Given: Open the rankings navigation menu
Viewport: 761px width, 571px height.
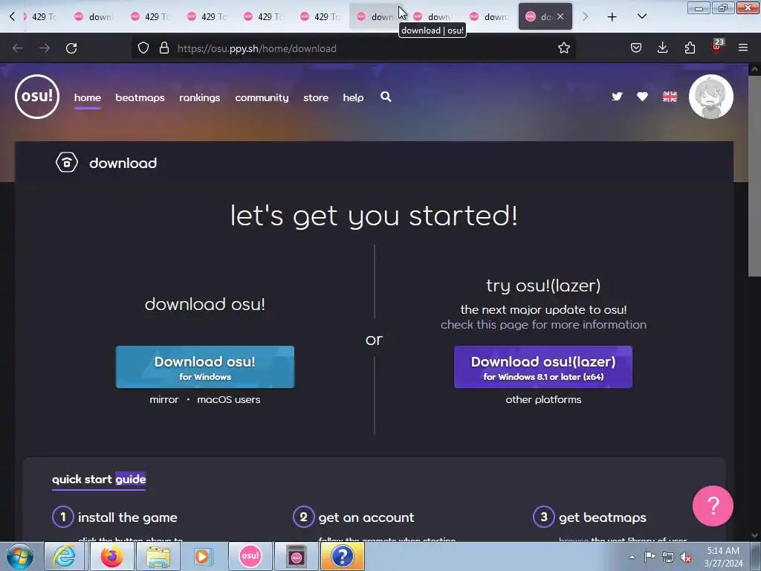Looking at the screenshot, I should (x=199, y=97).
